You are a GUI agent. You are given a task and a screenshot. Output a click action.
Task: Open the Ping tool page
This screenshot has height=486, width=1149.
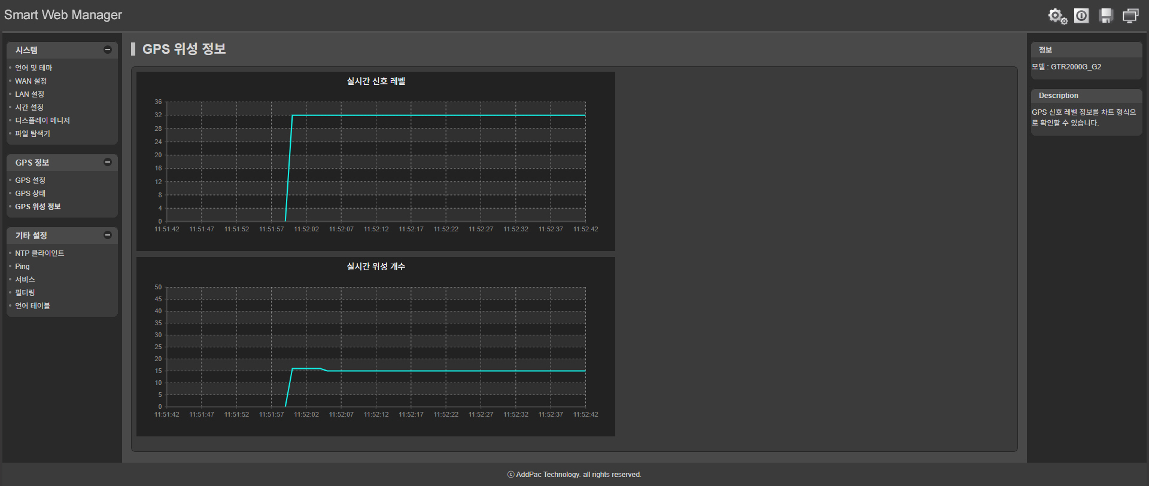tap(22, 267)
